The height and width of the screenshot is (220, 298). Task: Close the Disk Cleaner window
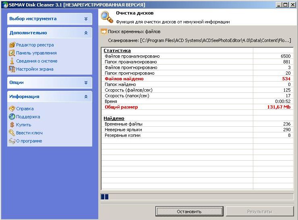293,5
